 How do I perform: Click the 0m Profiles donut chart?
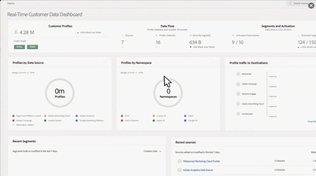(x=60, y=93)
